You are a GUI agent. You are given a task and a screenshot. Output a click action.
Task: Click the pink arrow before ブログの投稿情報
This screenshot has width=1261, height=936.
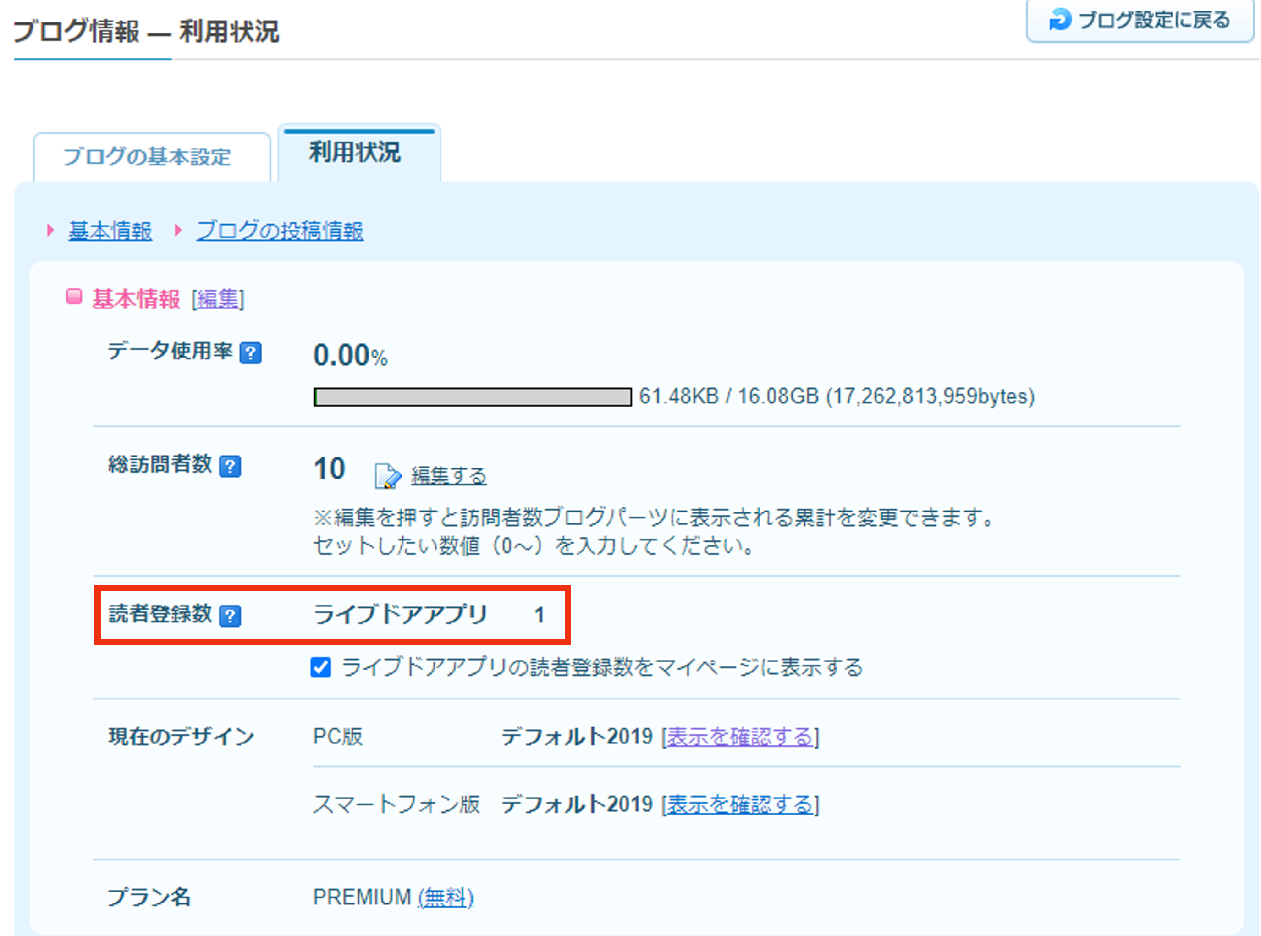(178, 230)
